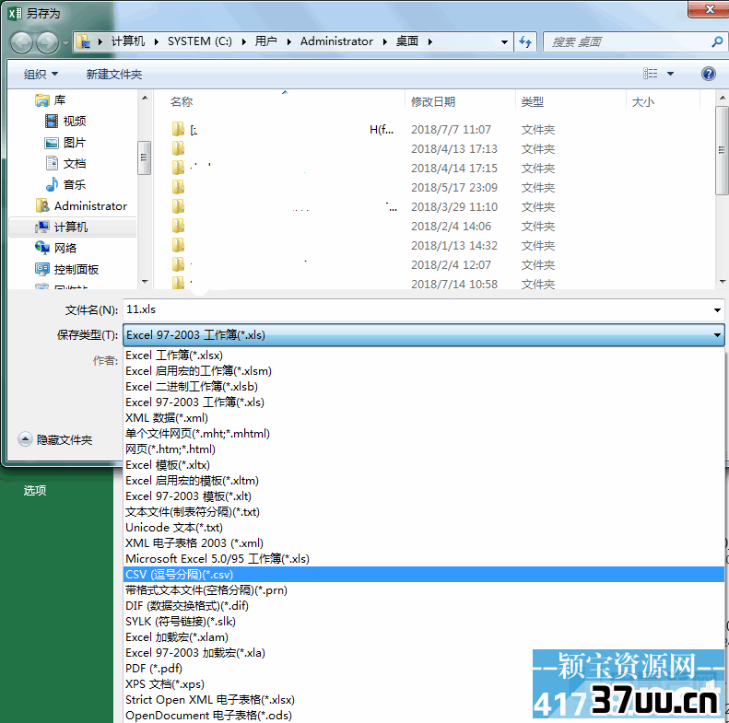Open the Administrator folder in sidebar
Image resolution: width=729 pixels, height=723 pixels.
(81, 205)
